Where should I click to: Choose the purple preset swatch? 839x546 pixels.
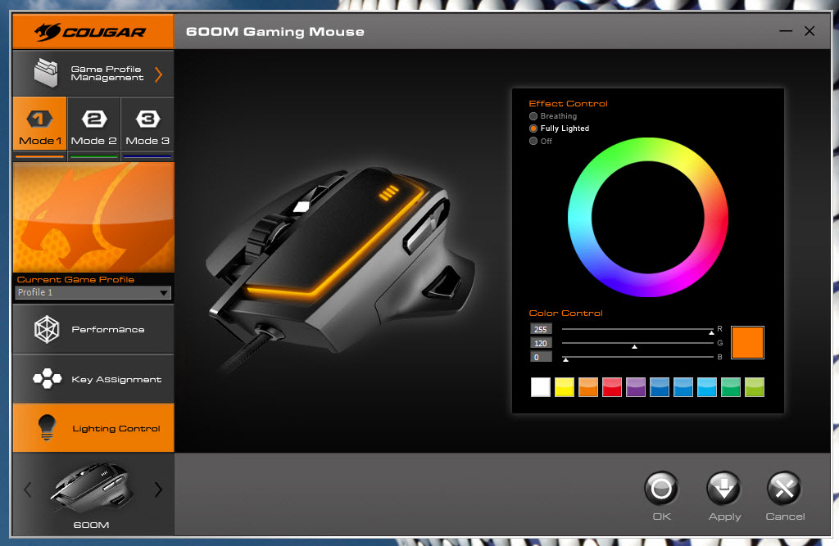tap(636, 387)
